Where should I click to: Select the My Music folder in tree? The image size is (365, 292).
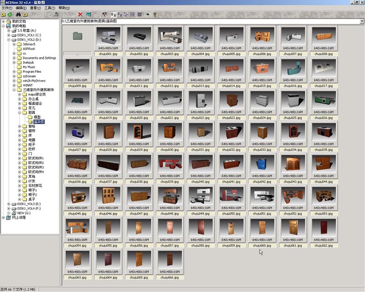(x=29, y=67)
